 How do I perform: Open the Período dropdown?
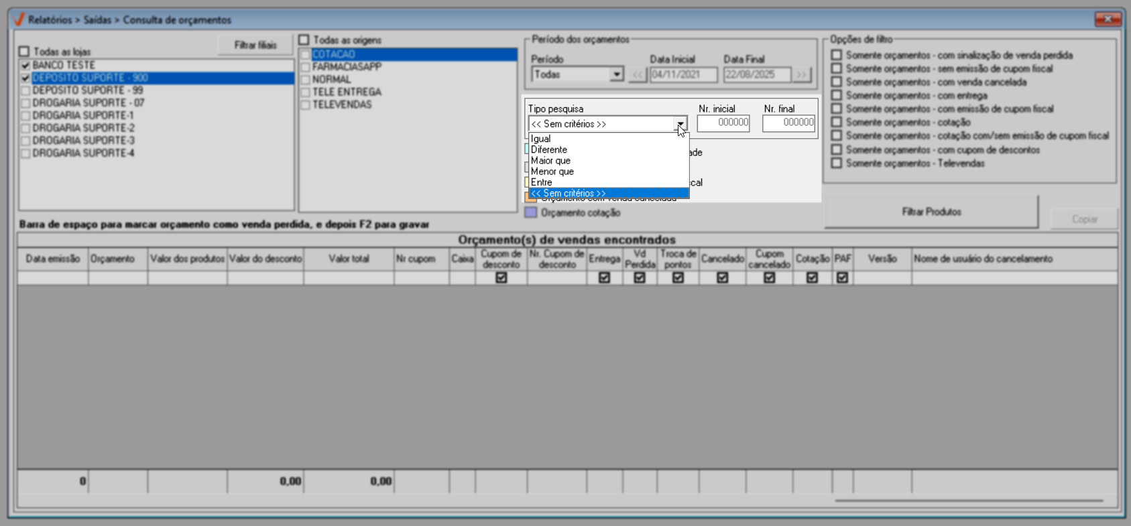click(616, 74)
